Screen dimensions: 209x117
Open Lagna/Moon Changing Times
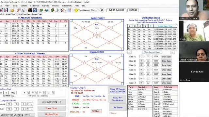click(x=17, y=115)
